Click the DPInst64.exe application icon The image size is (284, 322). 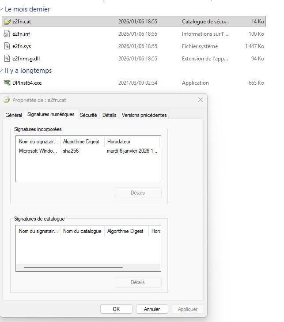(7, 83)
